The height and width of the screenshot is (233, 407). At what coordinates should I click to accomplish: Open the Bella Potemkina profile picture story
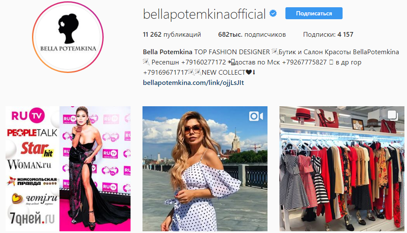(x=68, y=37)
